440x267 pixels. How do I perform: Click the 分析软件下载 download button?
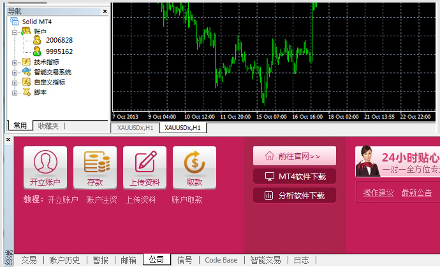point(295,195)
